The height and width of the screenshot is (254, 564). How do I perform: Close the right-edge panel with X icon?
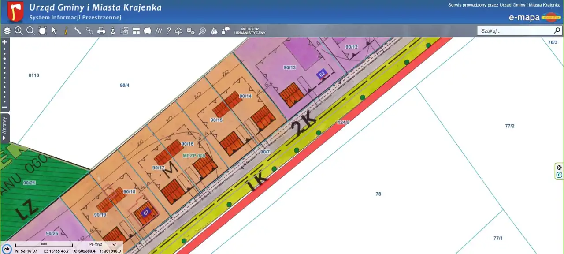tap(559, 168)
